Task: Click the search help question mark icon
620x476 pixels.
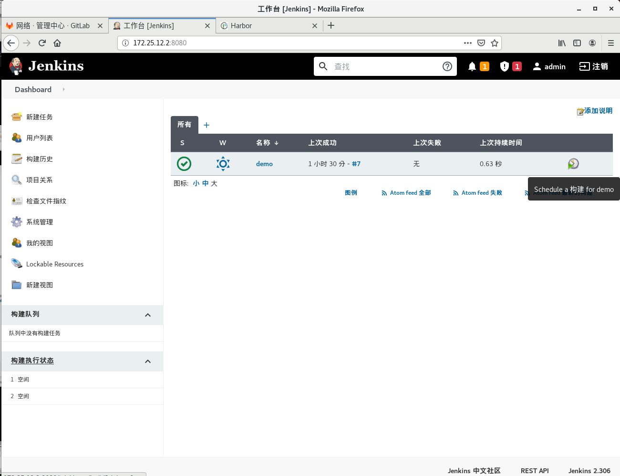Action: (447, 66)
